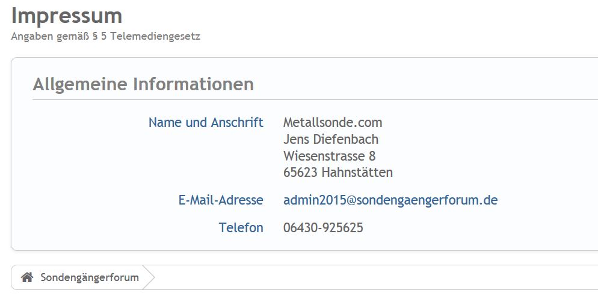
Task: Click the E-Mail-Adresse label
Action: (221, 200)
